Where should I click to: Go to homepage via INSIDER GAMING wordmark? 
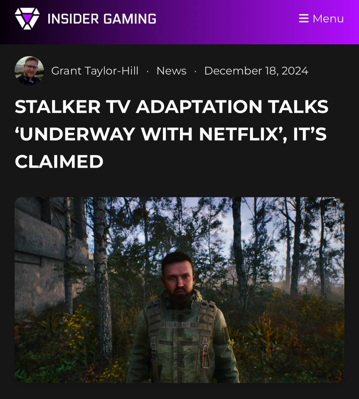tap(102, 19)
